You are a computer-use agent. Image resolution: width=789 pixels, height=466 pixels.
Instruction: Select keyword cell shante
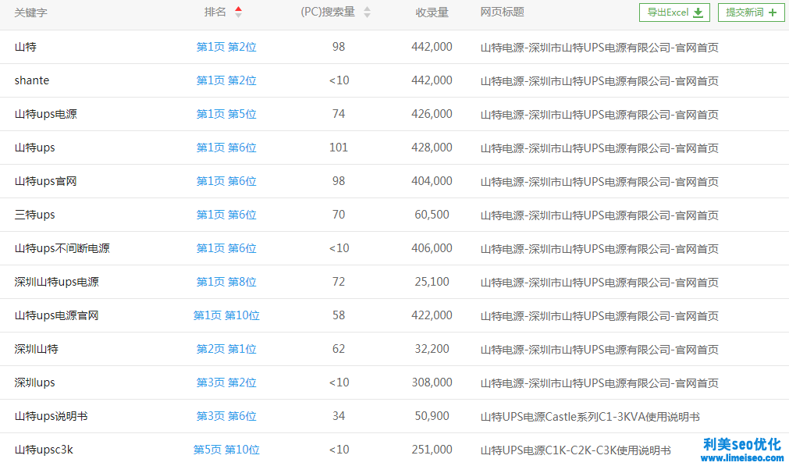32,80
